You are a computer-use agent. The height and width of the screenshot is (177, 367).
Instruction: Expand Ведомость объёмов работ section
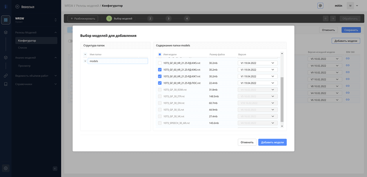tap(56, 76)
